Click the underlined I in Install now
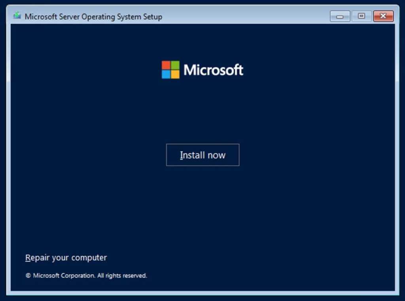The width and height of the screenshot is (405, 301). click(182, 155)
